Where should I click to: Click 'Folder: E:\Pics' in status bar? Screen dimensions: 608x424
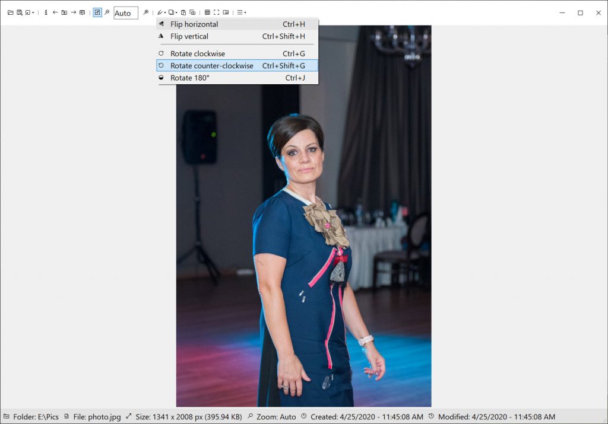click(36, 417)
